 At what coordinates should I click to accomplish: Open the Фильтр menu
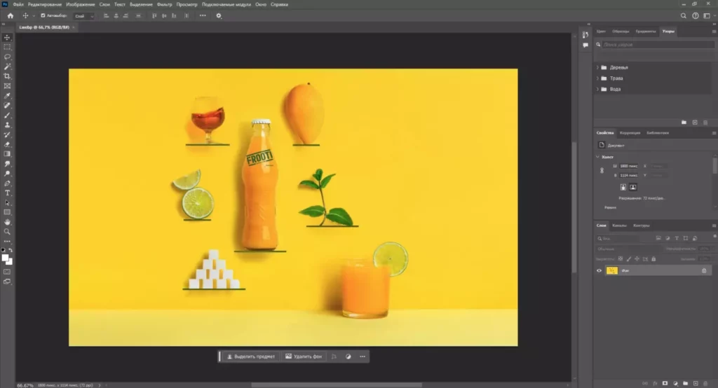[x=164, y=4]
